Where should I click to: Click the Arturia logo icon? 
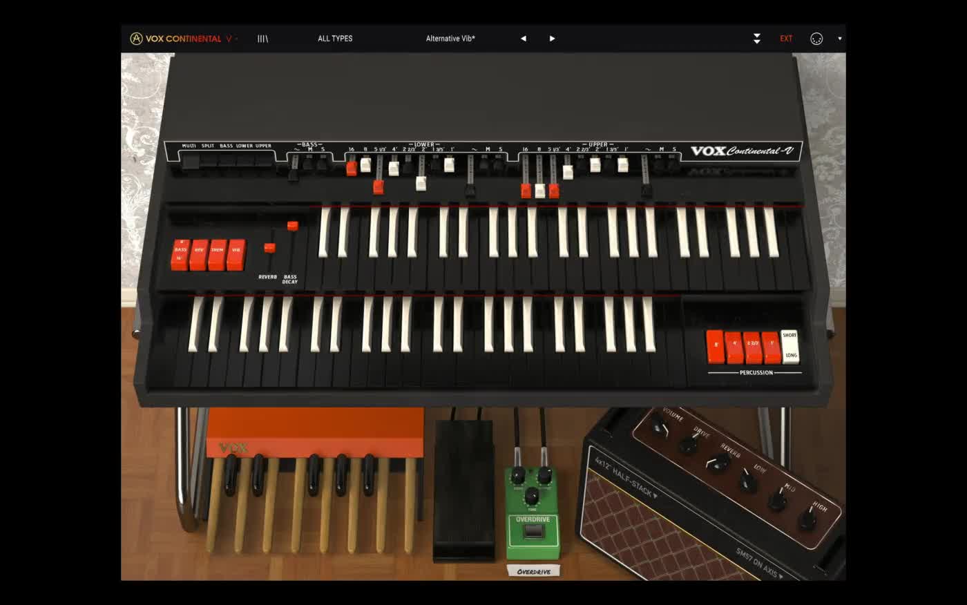click(136, 39)
